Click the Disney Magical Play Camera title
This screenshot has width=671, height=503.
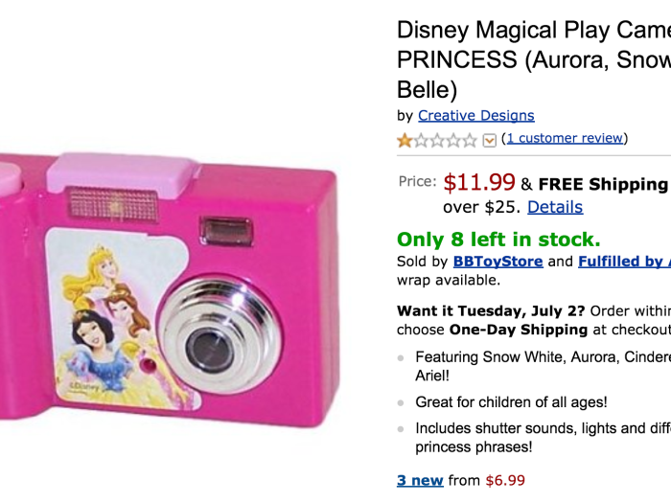pyautogui.click(x=533, y=31)
